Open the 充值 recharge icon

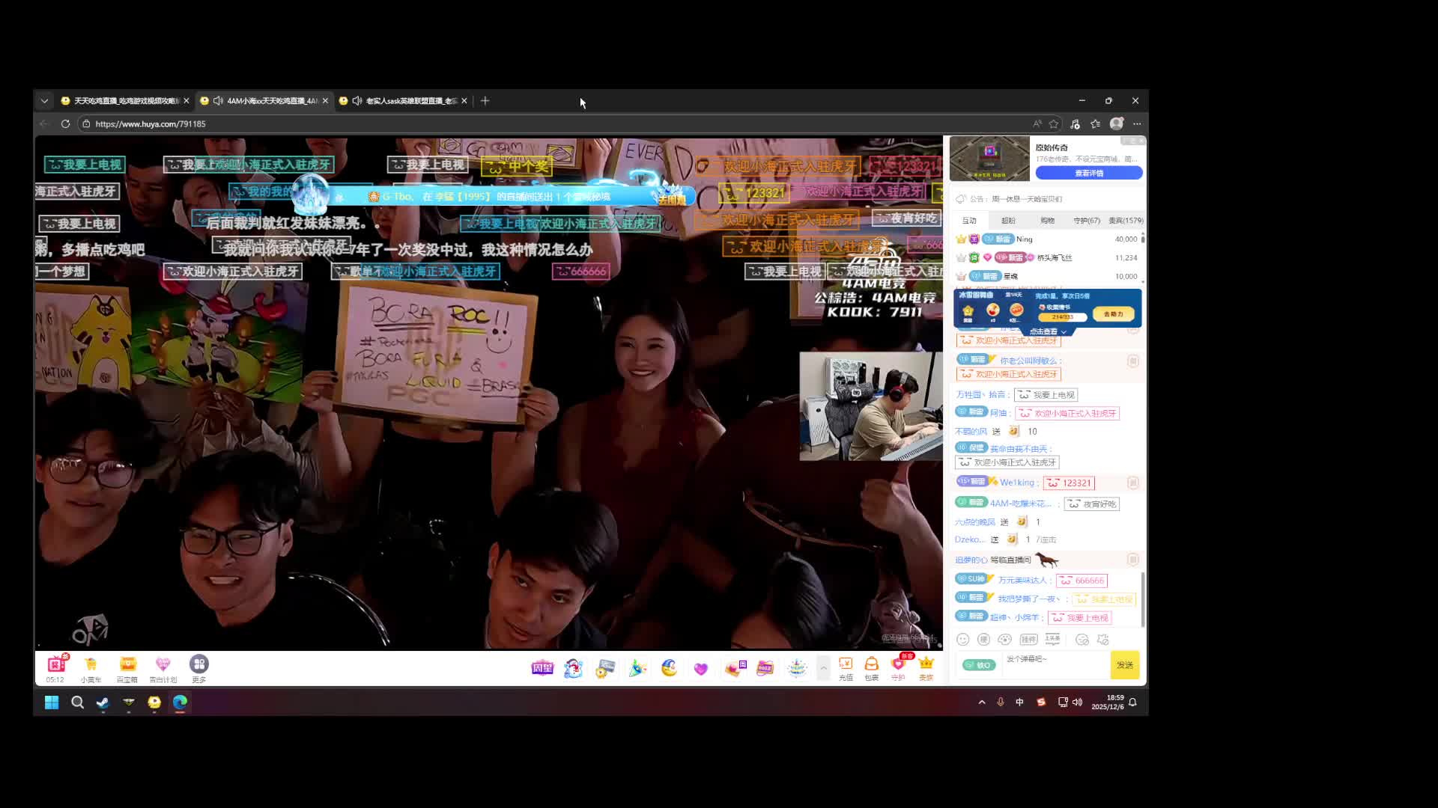coord(846,664)
